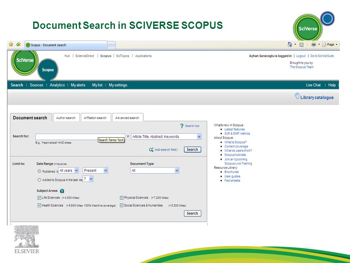Click the Add search field magnifier icon
This screenshot has height=263, width=350.
pos(151,150)
